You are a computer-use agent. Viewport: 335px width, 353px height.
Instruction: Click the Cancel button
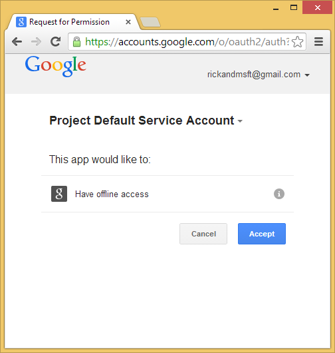[x=203, y=234]
